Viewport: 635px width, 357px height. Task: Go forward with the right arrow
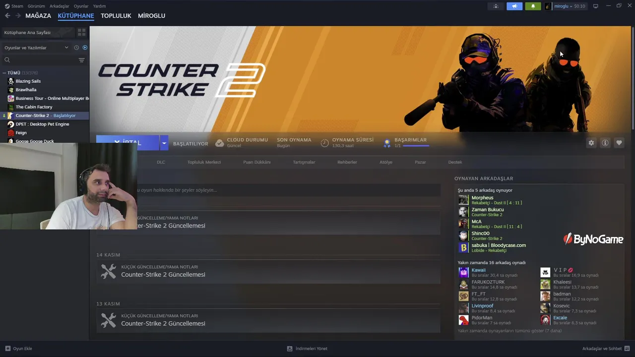click(x=18, y=16)
